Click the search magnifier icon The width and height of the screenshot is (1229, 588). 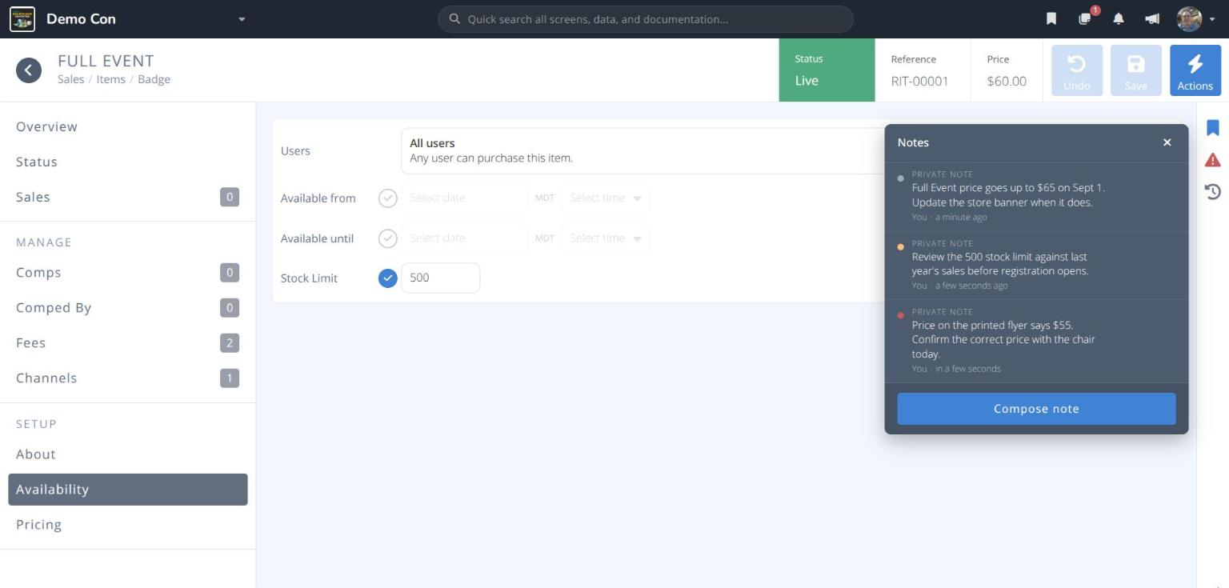click(454, 19)
